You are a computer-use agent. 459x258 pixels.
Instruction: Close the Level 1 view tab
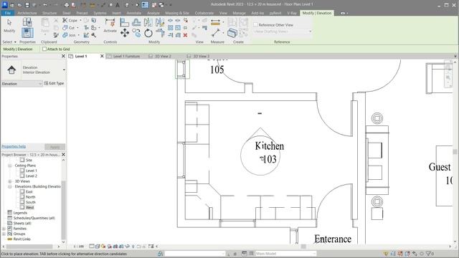click(102, 56)
